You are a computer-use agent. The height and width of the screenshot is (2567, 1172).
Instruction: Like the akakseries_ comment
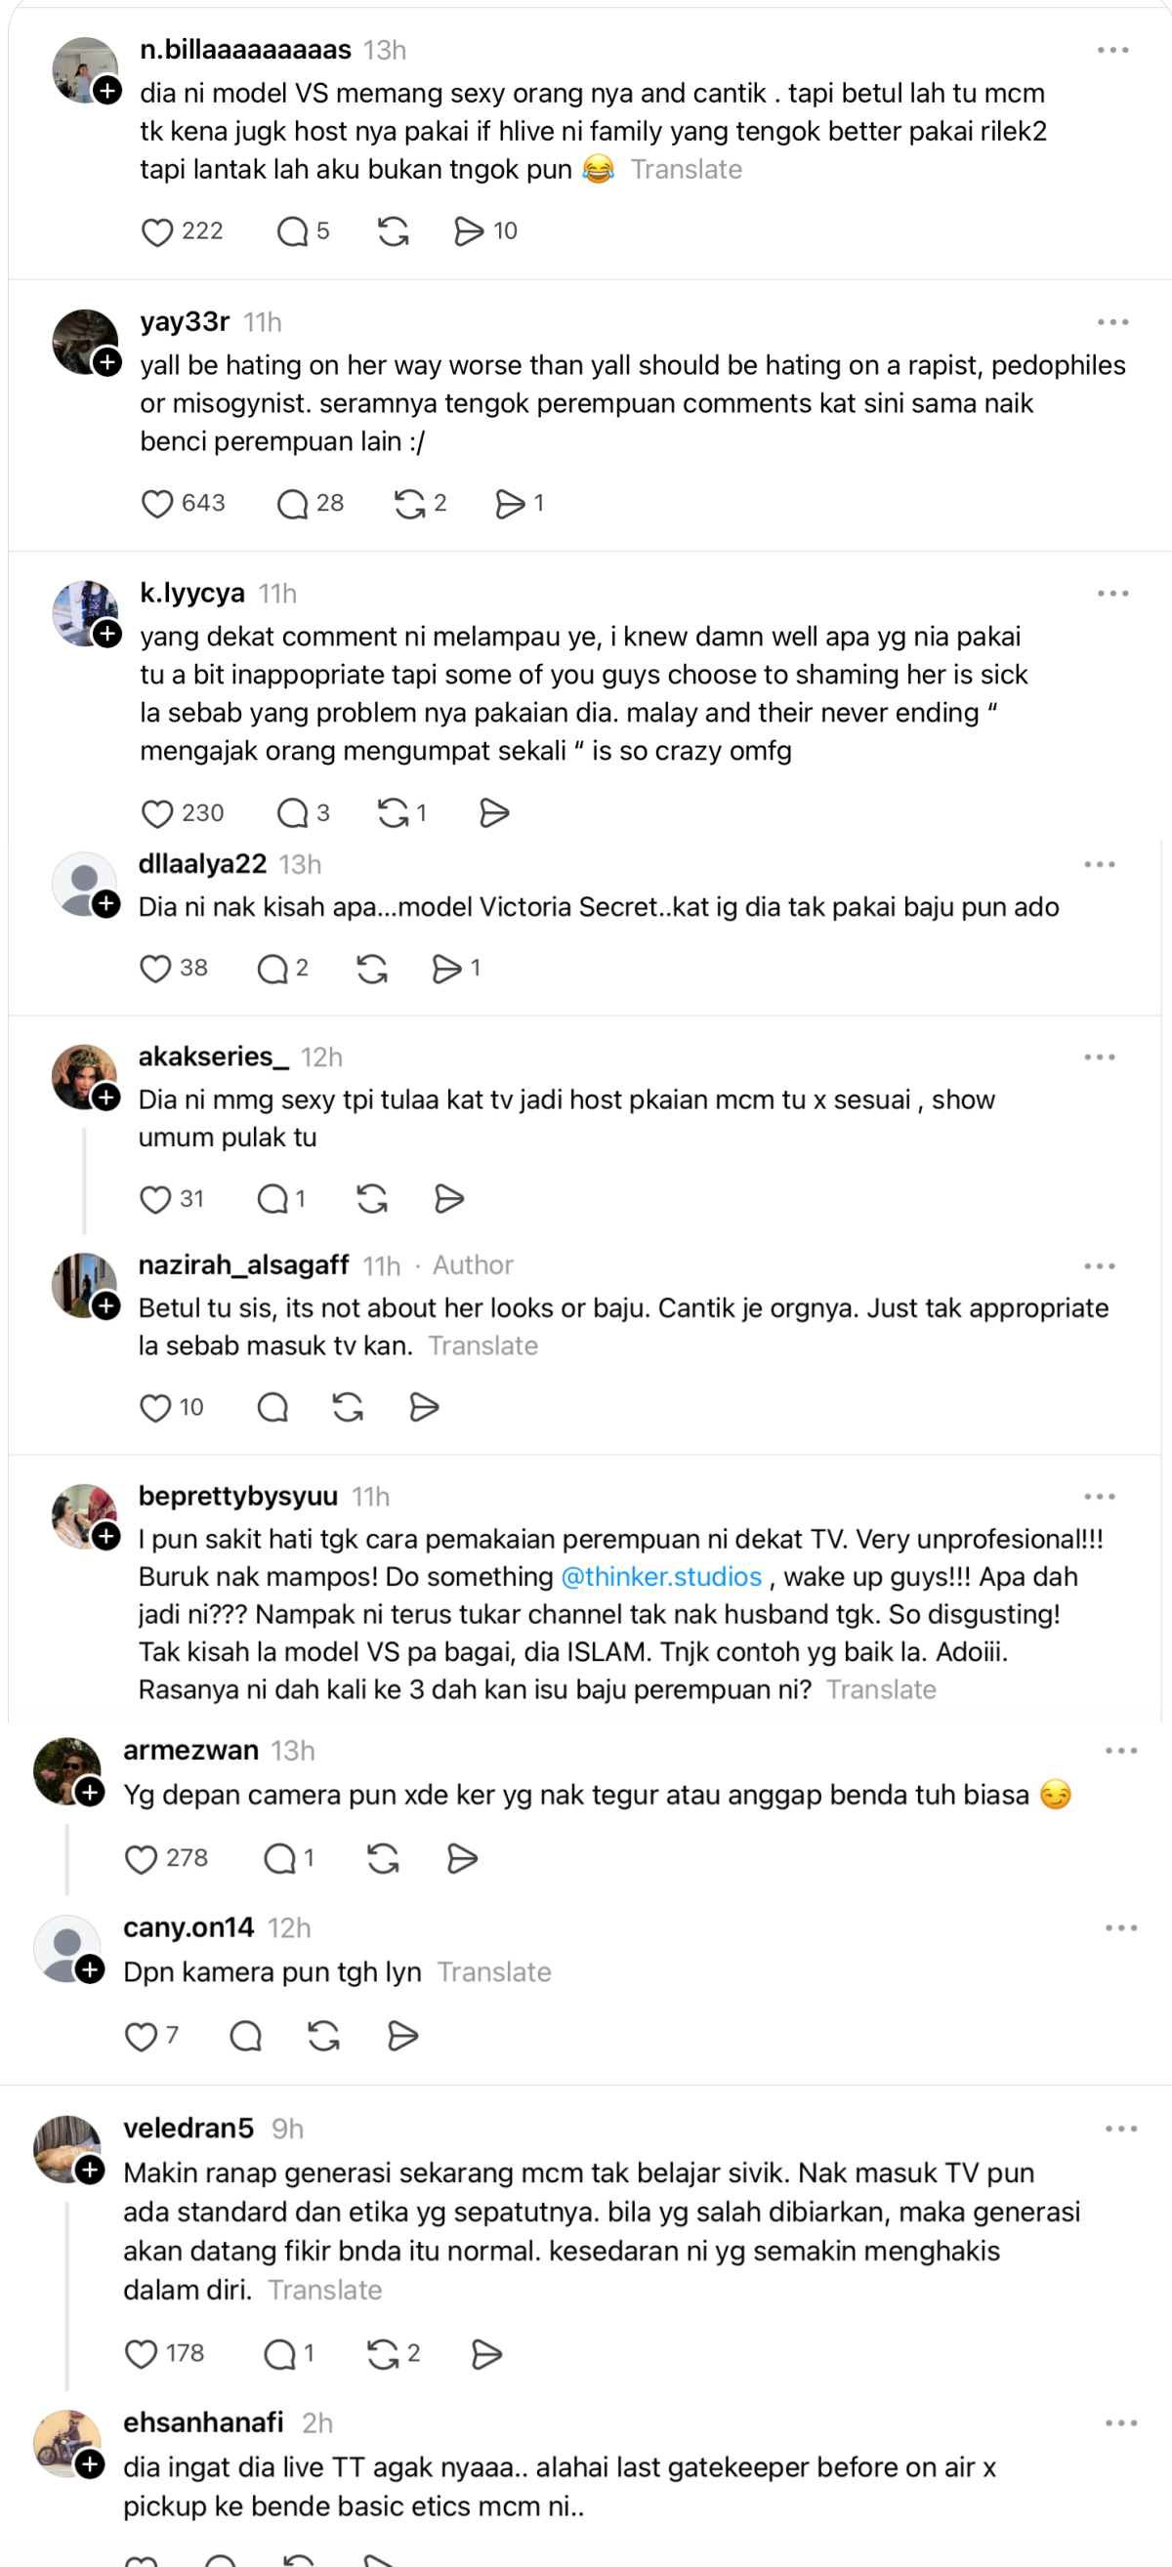[x=155, y=1200]
